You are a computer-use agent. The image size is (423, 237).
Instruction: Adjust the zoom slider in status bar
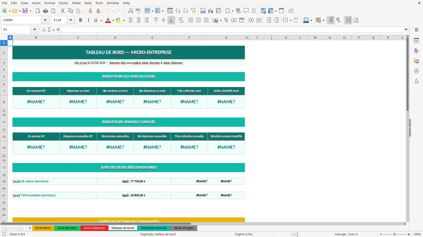pyautogui.click(x=394, y=234)
